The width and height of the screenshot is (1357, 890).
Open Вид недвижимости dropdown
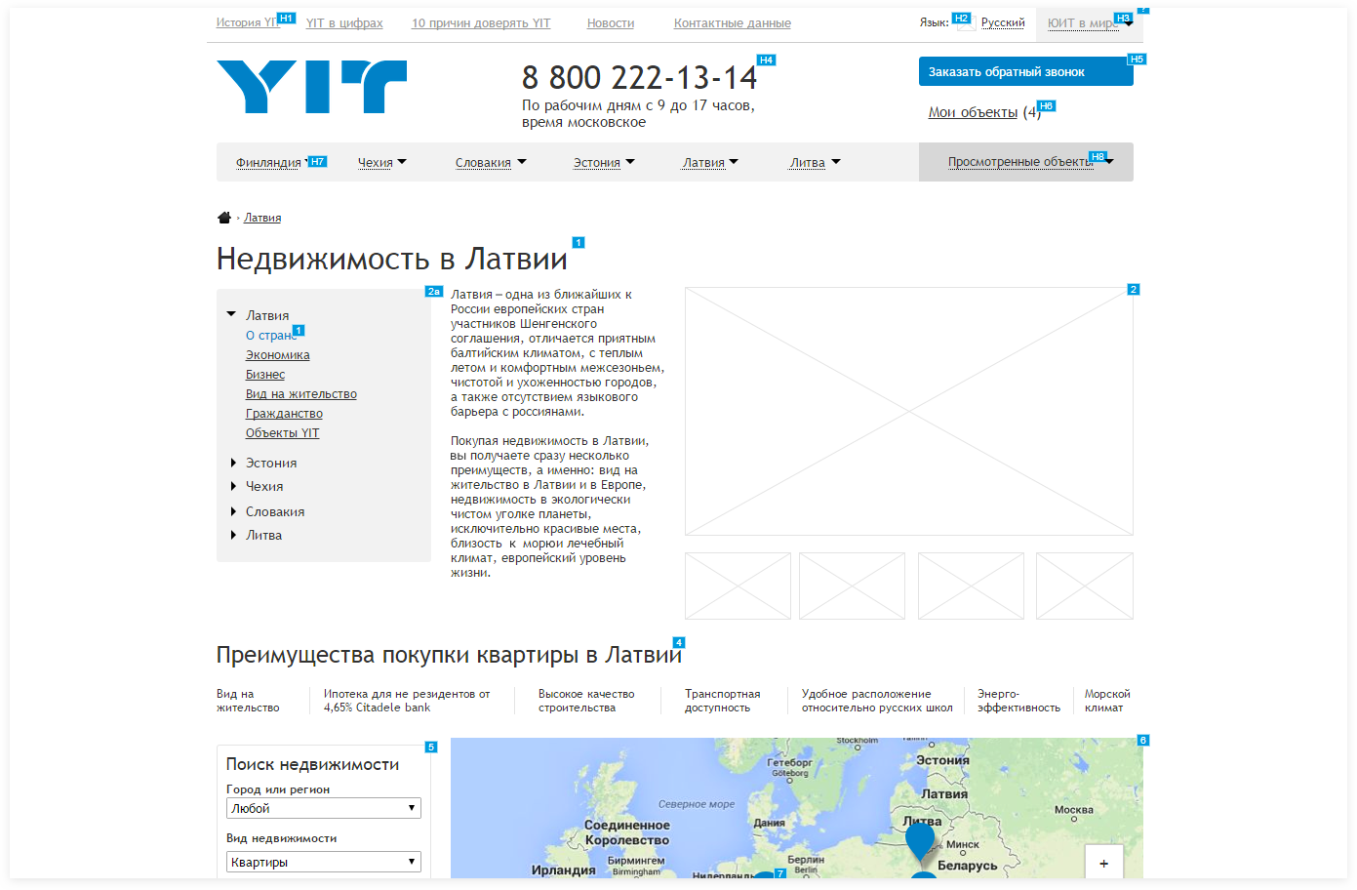(x=324, y=862)
